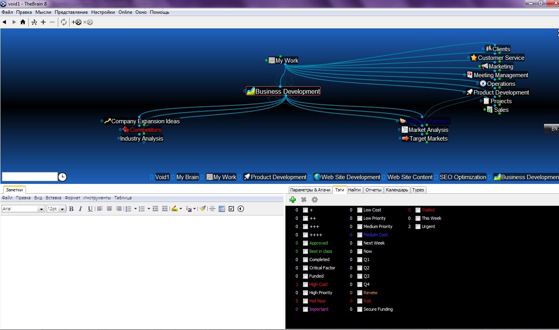Switch to the Календарь tab
This screenshot has width=559, height=330.
point(397,190)
